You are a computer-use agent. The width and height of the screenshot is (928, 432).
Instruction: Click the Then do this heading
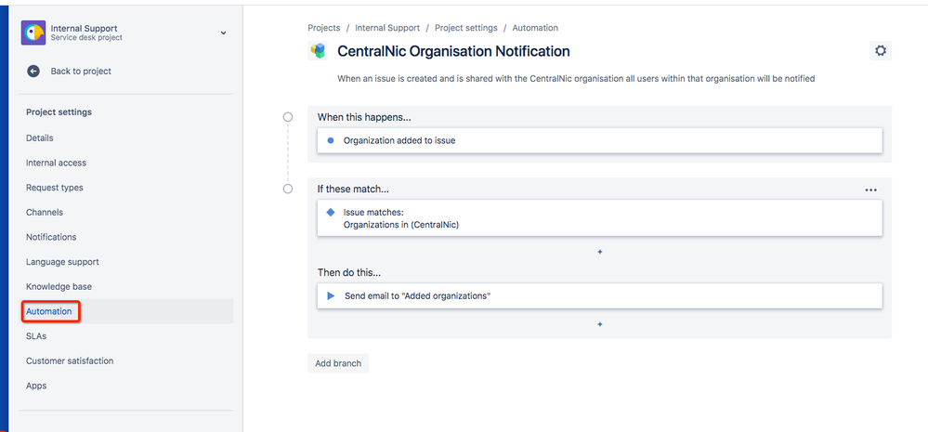[349, 273]
